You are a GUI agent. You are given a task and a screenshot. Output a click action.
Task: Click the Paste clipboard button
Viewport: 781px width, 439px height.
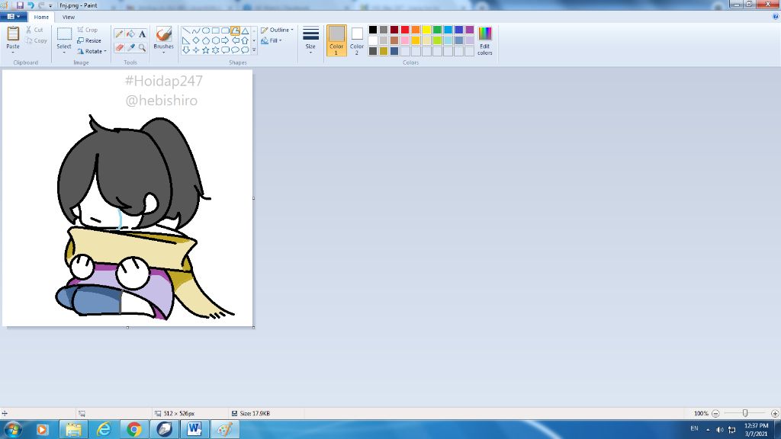pyautogui.click(x=13, y=37)
